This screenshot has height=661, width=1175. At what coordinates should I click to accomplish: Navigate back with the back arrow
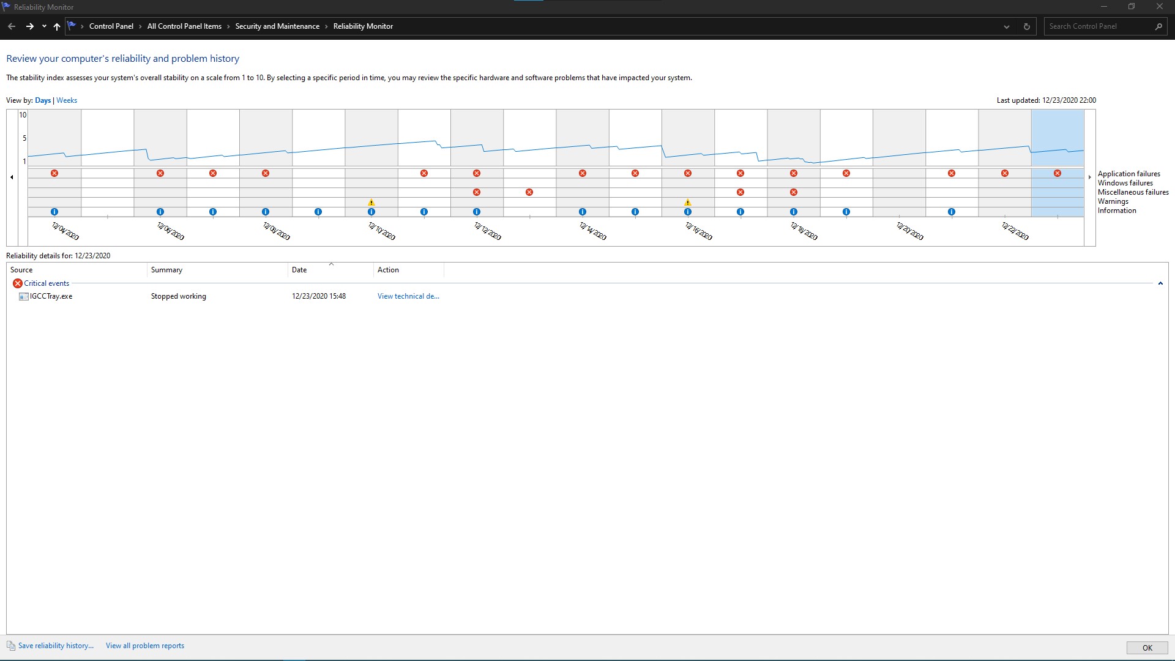pyautogui.click(x=12, y=26)
